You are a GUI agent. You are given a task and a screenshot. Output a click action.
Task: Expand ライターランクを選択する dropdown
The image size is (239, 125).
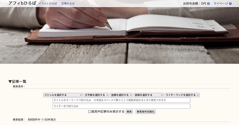tap(182, 95)
